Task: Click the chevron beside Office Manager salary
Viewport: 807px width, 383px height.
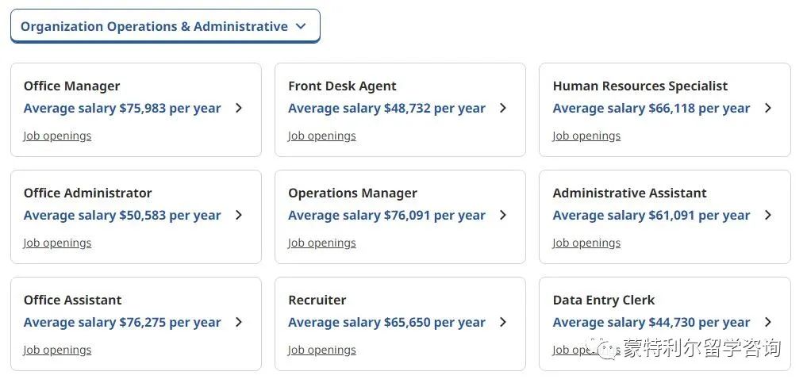Action: 239,108
